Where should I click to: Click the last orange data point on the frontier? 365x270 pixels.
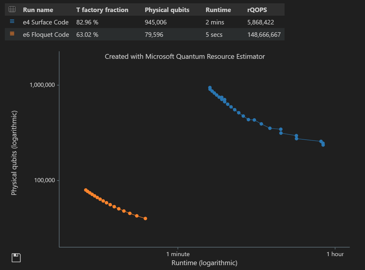click(x=145, y=218)
